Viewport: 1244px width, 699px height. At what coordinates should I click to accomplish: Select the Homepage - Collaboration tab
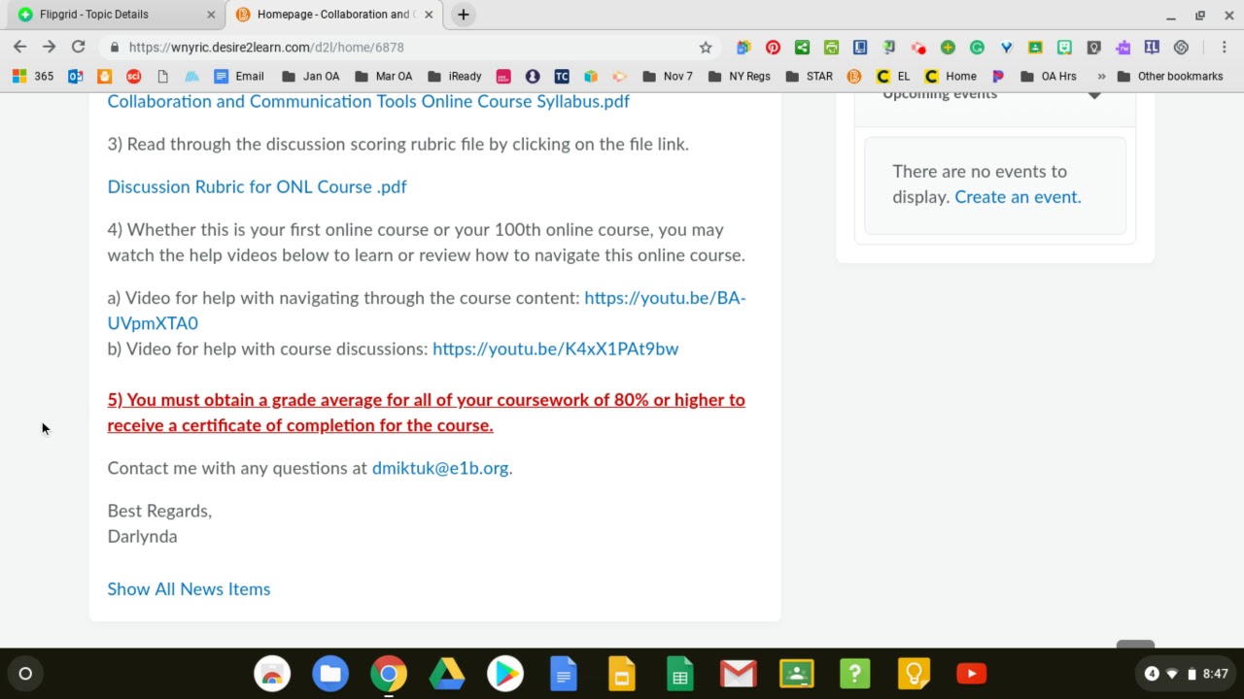coord(333,15)
